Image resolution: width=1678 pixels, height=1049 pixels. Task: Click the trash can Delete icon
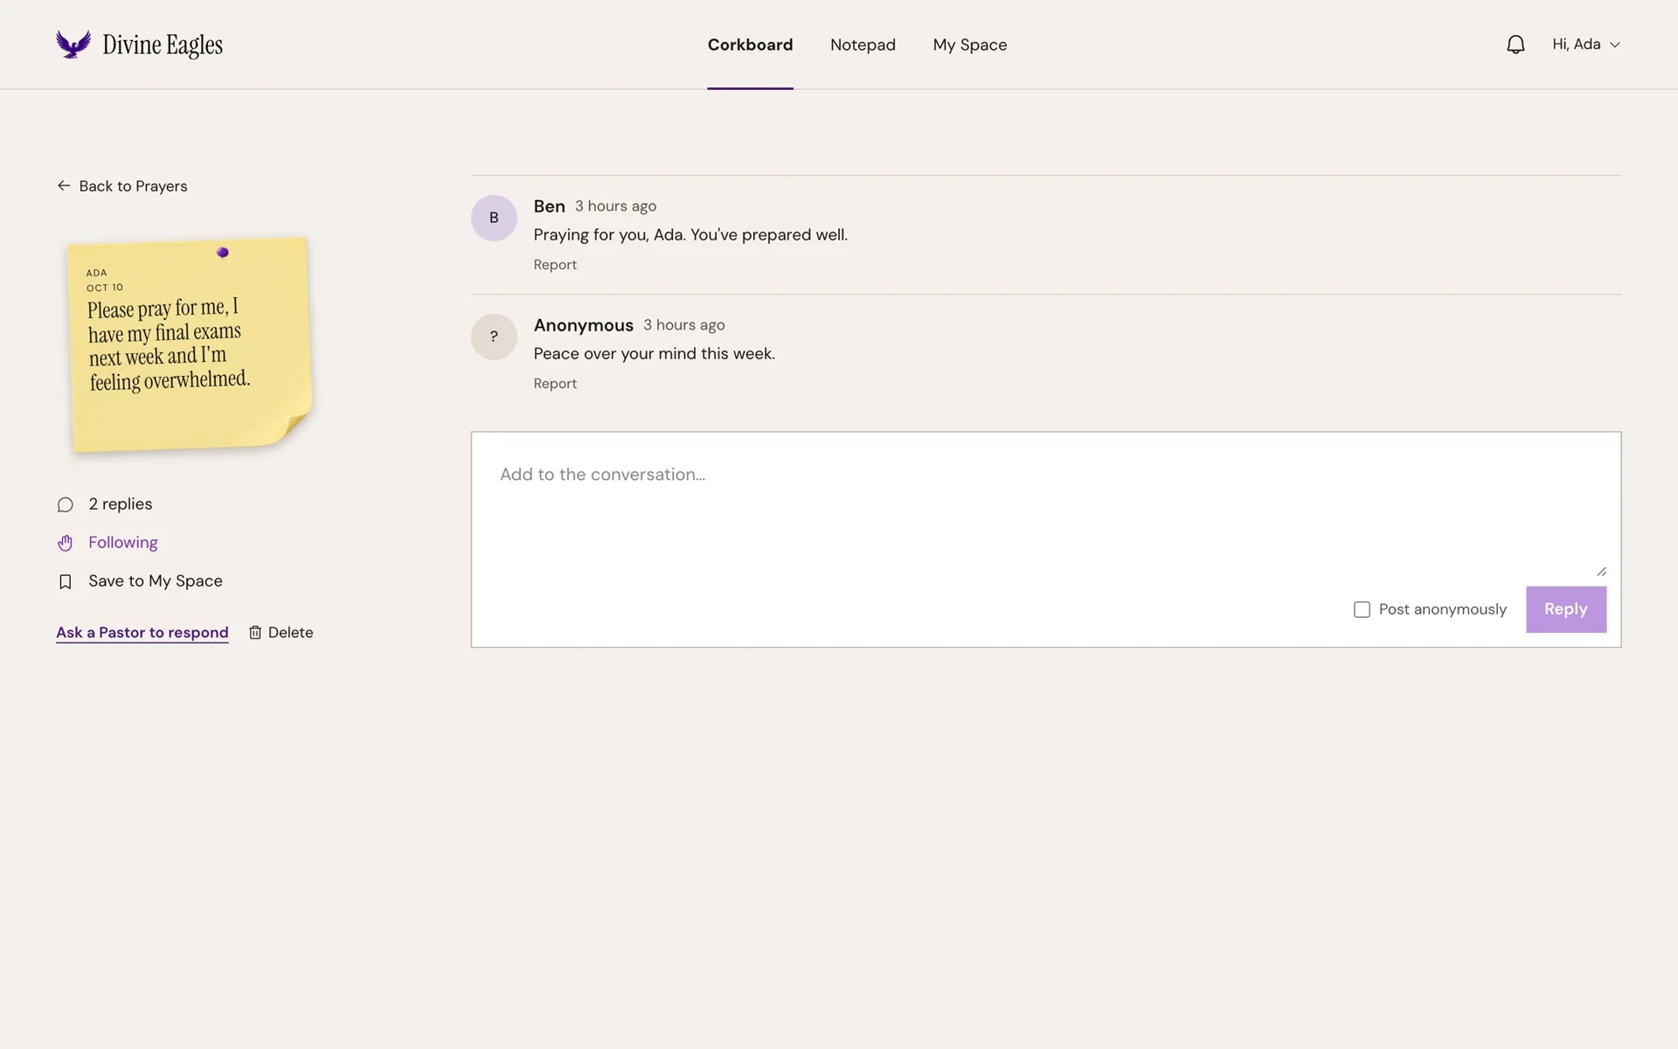pos(255,632)
